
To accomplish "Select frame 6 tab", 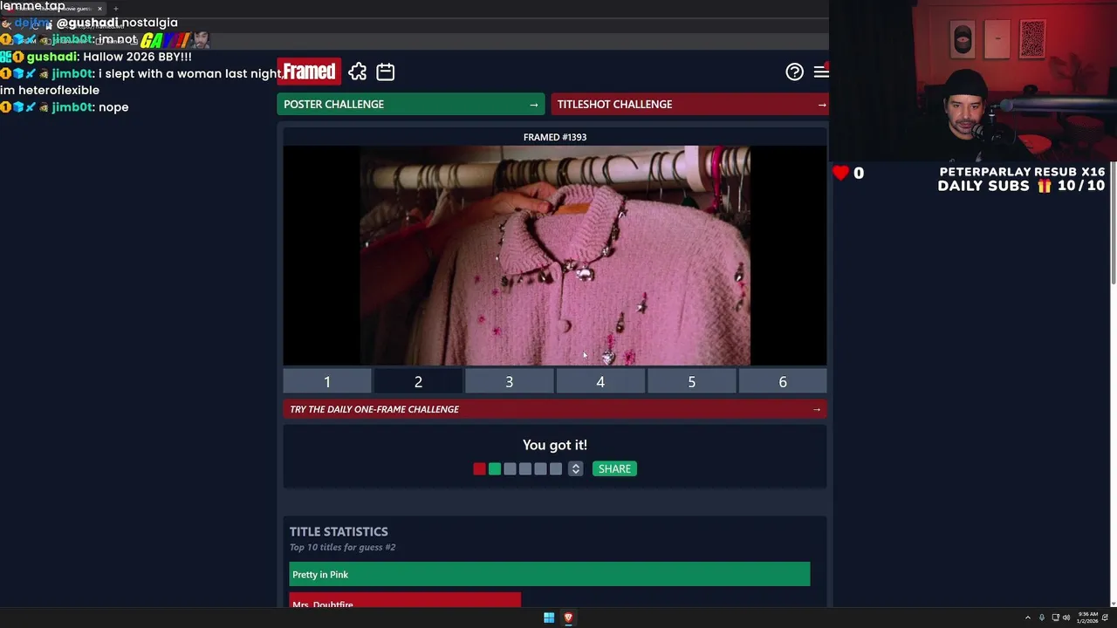I will 783,381.
